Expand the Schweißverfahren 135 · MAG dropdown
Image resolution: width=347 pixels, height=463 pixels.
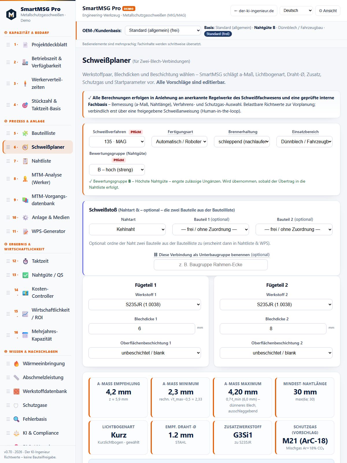117,142
